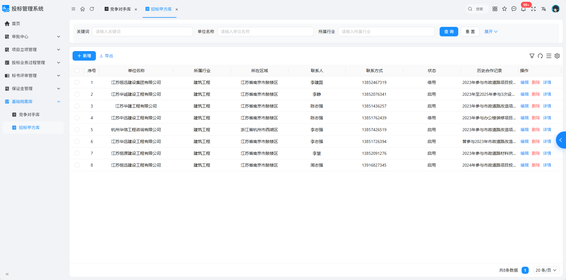Expand the 审批中心 menu
The width and height of the screenshot is (566, 280).
(33, 37)
